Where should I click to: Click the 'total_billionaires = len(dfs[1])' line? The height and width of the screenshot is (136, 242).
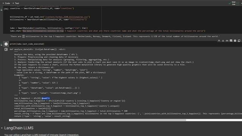point(33,108)
